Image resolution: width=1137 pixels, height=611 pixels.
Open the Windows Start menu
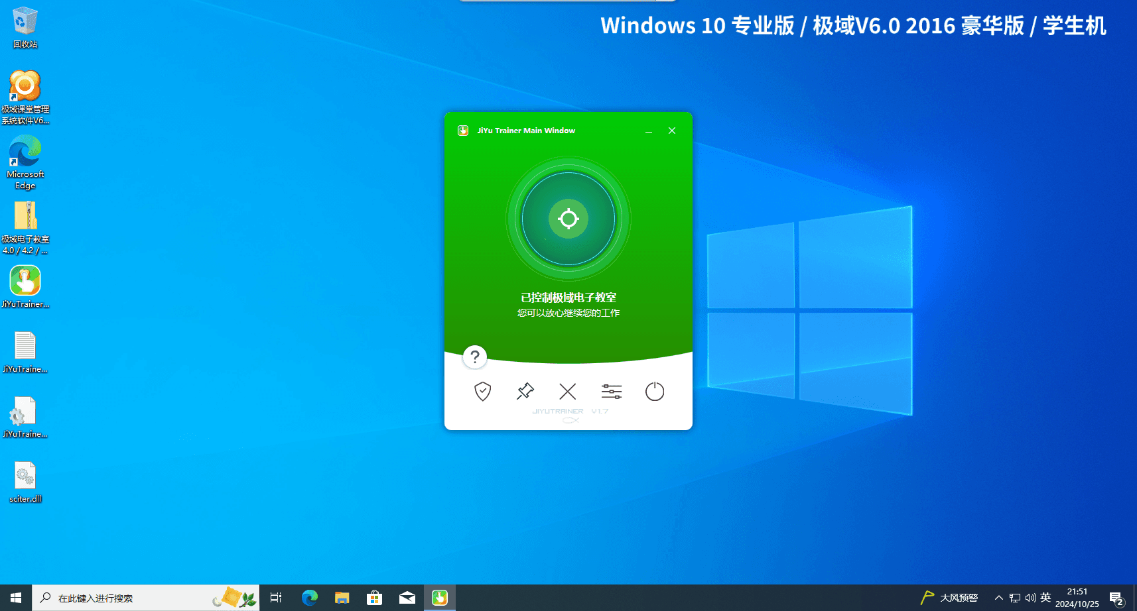(16, 598)
